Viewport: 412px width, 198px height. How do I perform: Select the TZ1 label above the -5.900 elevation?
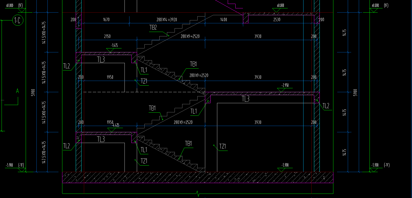click(223, 146)
